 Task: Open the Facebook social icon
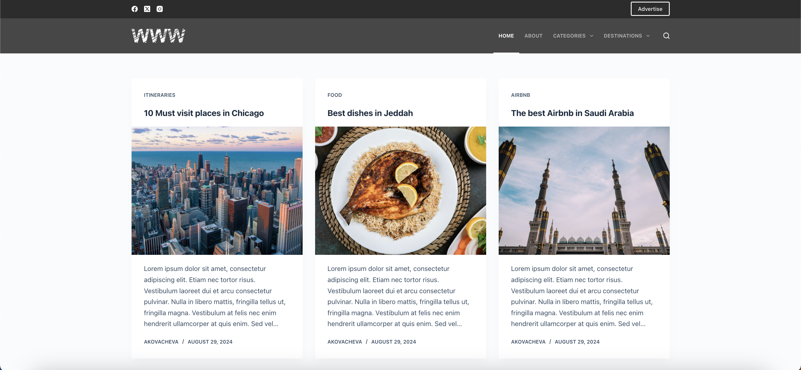[x=134, y=9]
